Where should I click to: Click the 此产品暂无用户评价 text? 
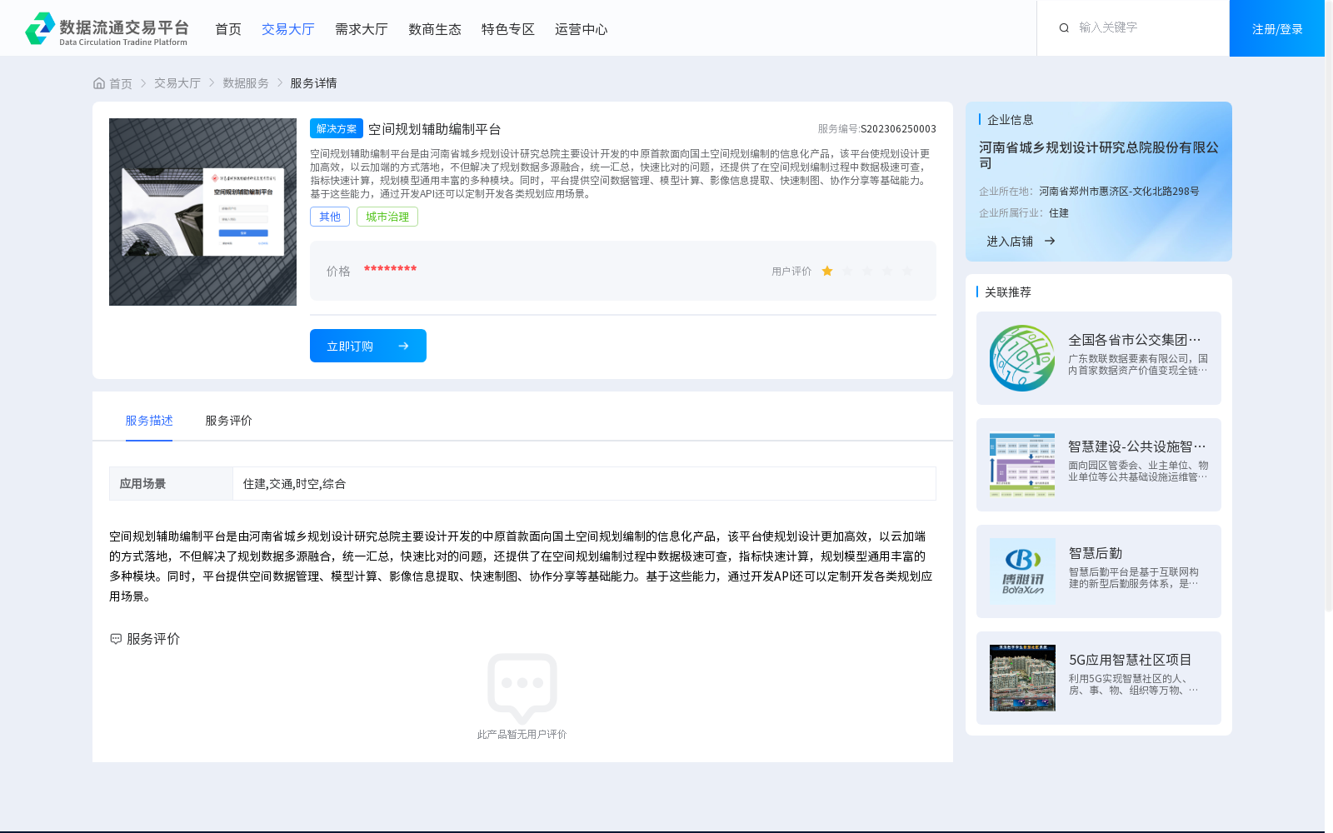pos(522,735)
